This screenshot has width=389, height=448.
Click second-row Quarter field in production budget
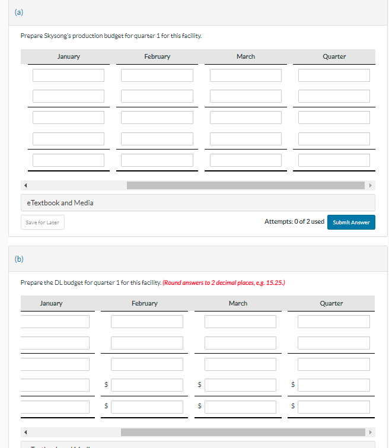[x=334, y=96]
